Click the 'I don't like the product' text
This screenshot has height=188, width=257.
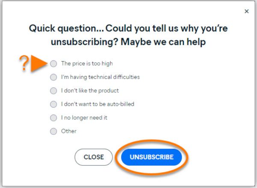point(90,91)
